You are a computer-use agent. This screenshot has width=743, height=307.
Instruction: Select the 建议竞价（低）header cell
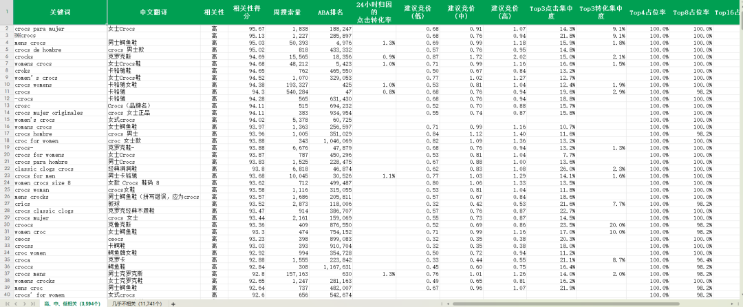coord(418,13)
